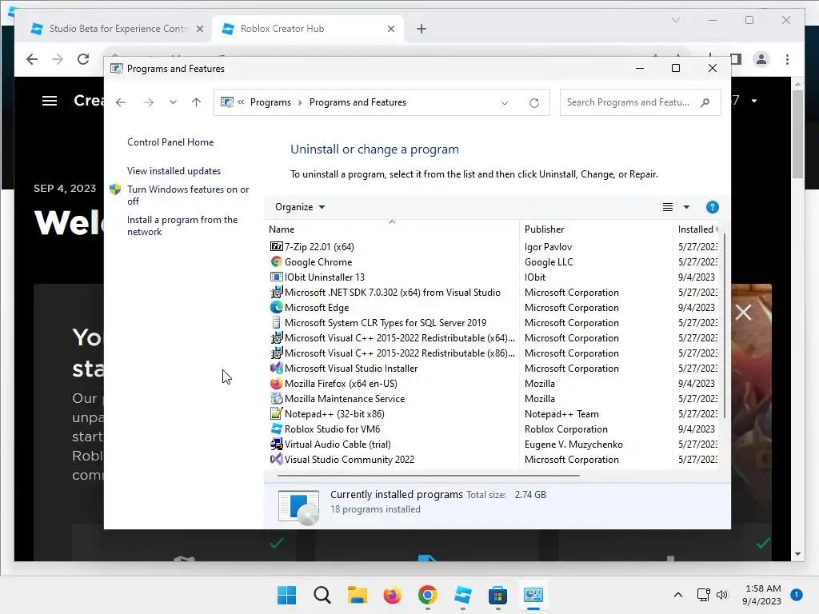819x614 pixels.
Task: Open the Organize dropdown menu
Action: point(300,207)
